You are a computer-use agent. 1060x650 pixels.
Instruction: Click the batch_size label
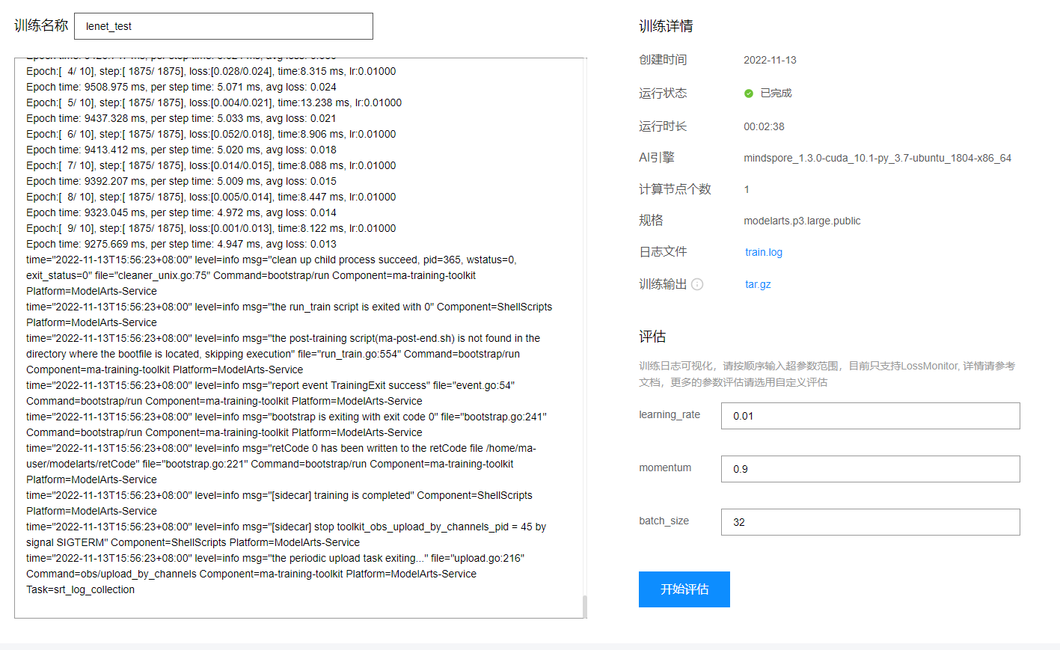pyautogui.click(x=664, y=521)
